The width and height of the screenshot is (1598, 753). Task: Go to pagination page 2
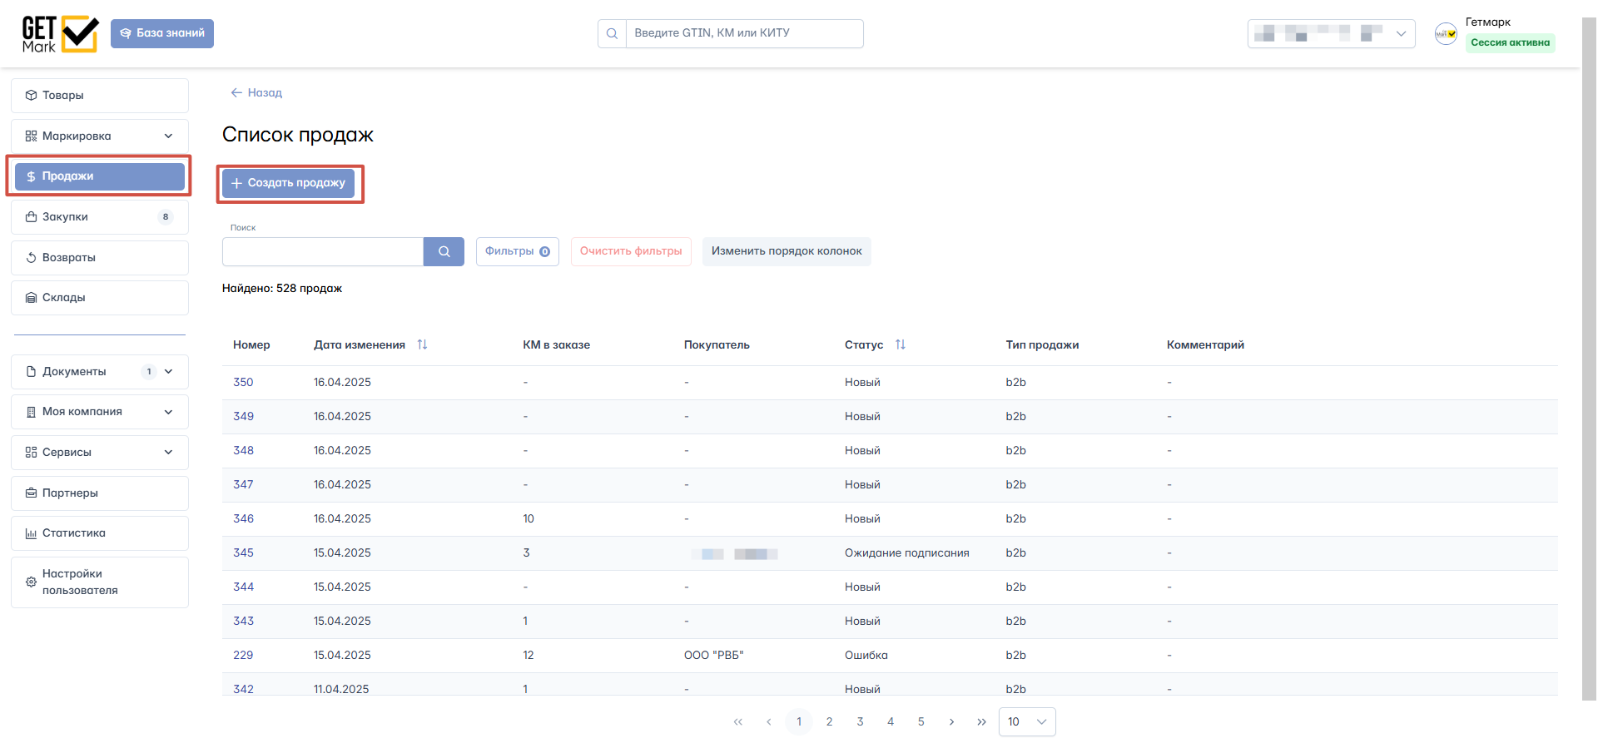[x=829, y=722]
